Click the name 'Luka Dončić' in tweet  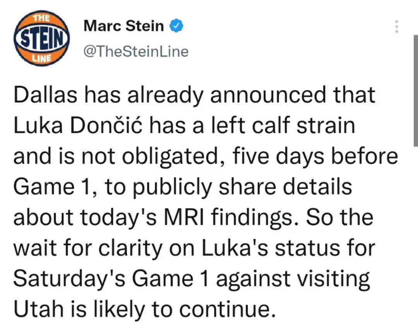pyautogui.click(x=78, y=126)
